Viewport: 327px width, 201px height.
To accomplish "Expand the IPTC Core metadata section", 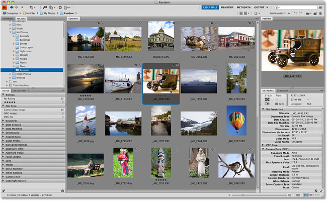I will click(x=263, y=145).
